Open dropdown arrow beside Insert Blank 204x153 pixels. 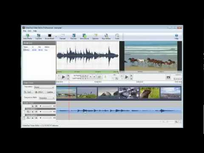[x=56, y=37]
